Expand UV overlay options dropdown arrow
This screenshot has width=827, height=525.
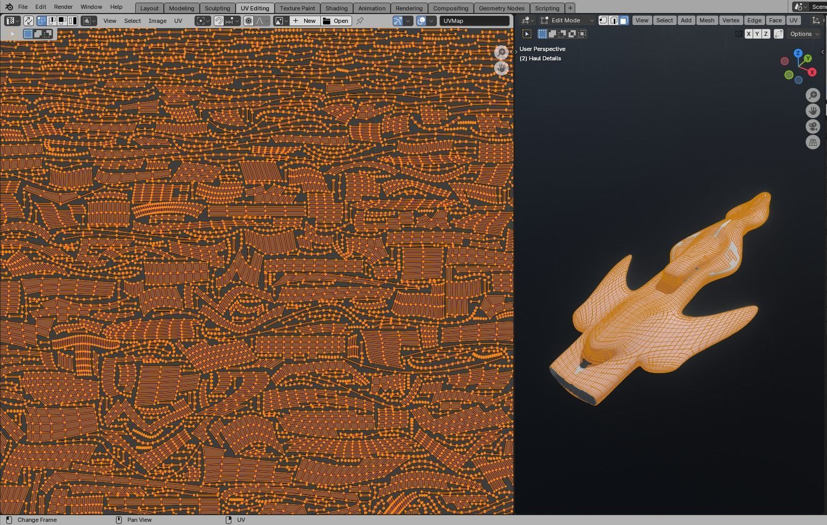click(x=432, y=21)
